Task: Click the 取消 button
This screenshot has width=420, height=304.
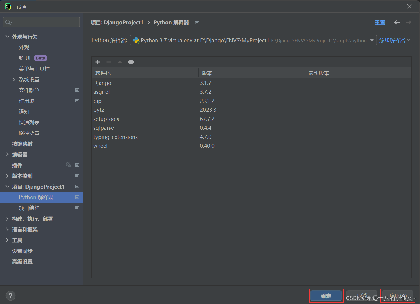Action: point(362,296)
